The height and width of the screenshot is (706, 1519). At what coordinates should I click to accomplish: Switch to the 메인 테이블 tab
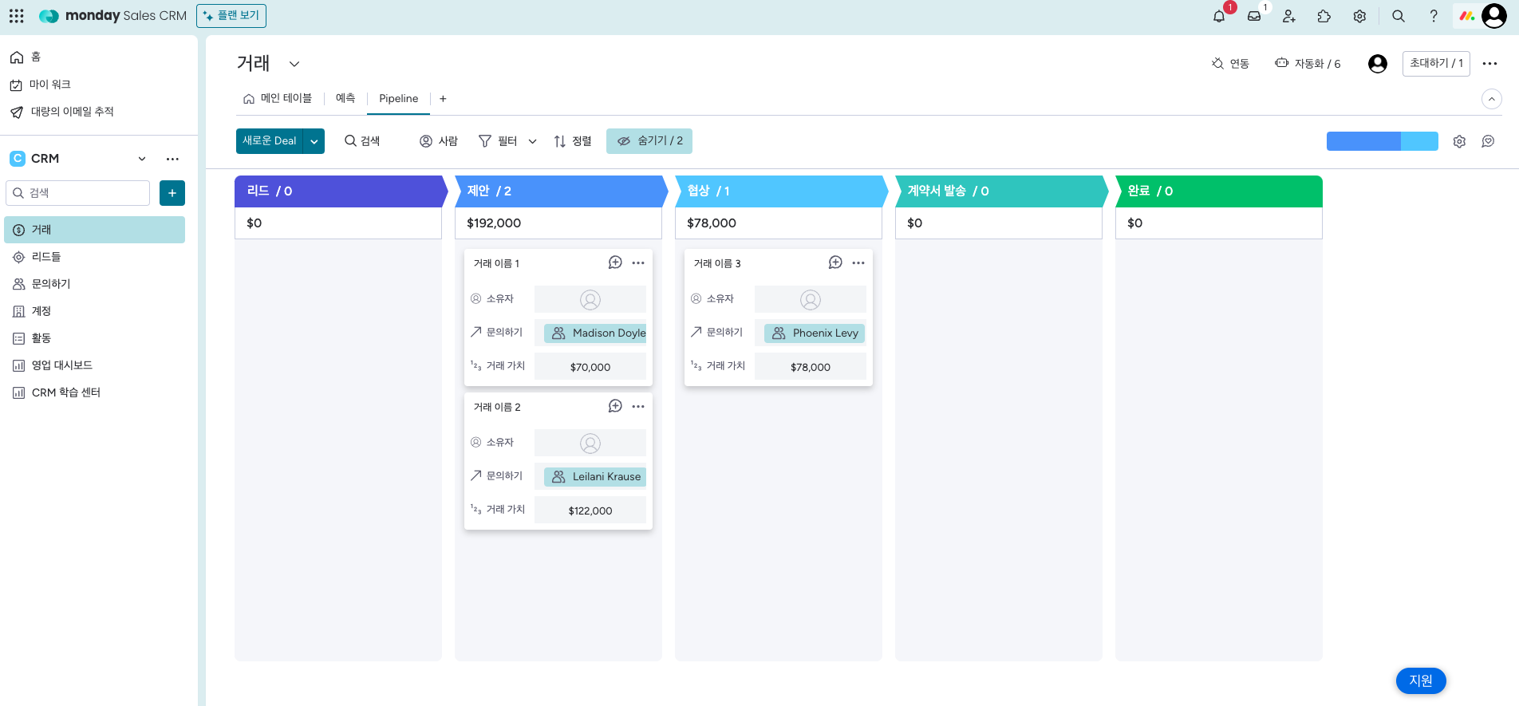(278, 99)
